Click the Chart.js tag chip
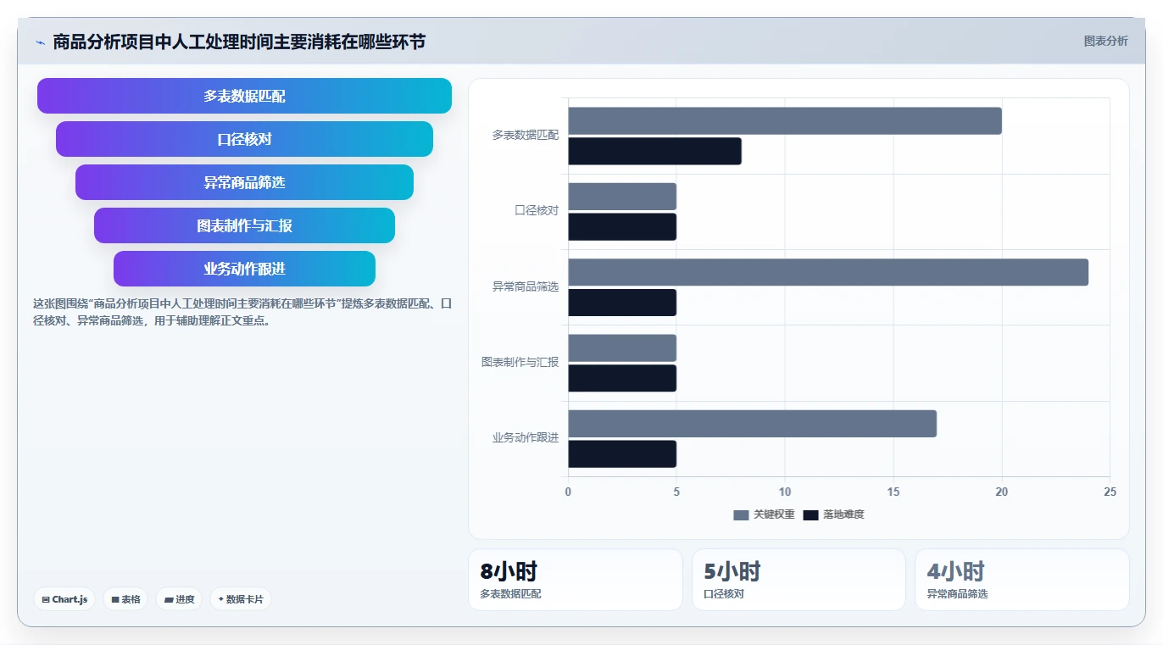The width and height of the screenshot is (1163, 645). click(64, 599)
